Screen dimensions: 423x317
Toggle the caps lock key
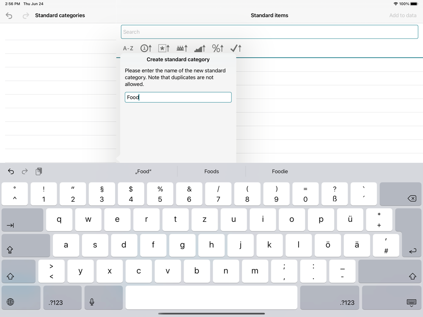pyautogui.click(x=26, y=245)
